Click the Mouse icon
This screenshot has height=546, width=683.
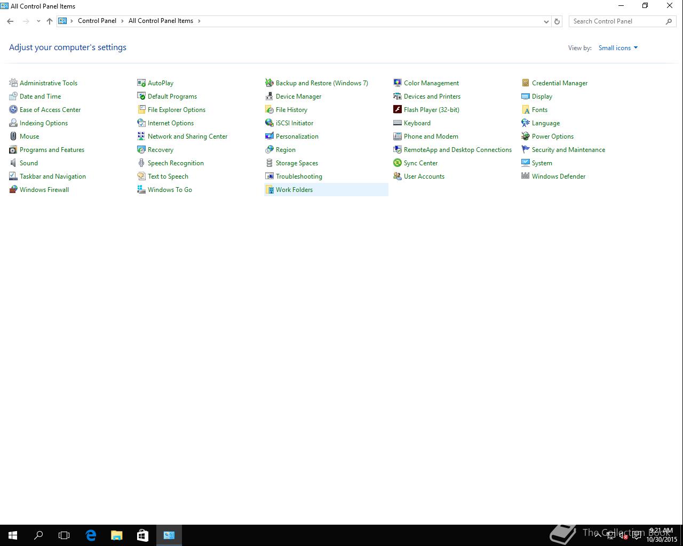click(13, 136)
